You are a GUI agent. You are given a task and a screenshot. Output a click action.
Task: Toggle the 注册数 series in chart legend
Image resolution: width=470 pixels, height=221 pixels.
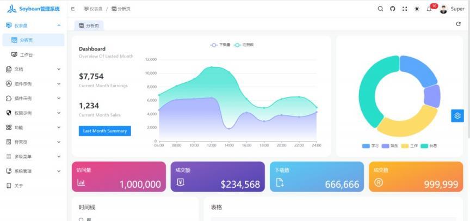pos(244,45)
